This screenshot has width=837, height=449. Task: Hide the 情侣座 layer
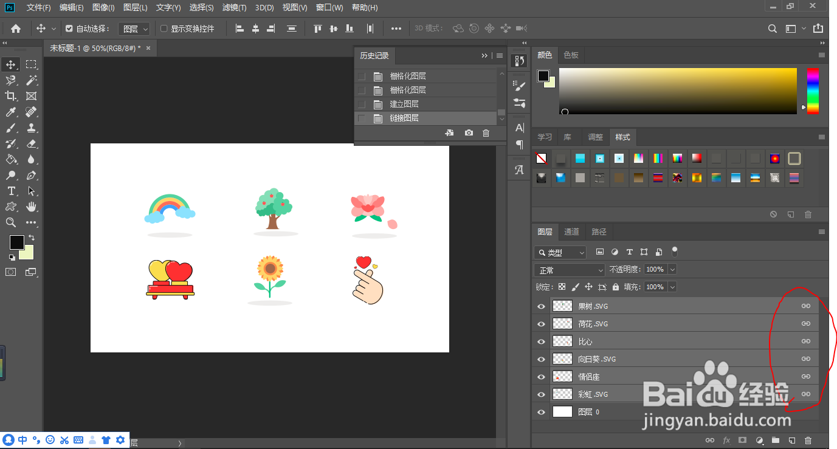[x=541, y=377]
